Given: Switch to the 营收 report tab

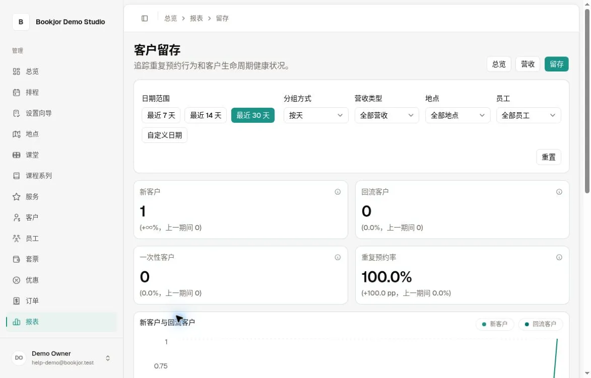Looking at the screenshot, I should click(x=528, y=64).
